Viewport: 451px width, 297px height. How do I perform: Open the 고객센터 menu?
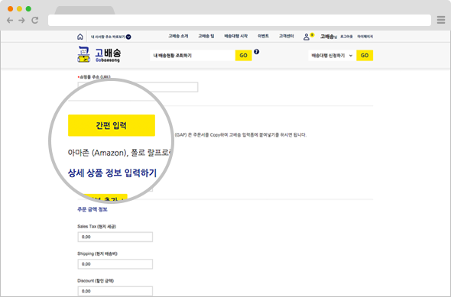(x=286, y=36)
